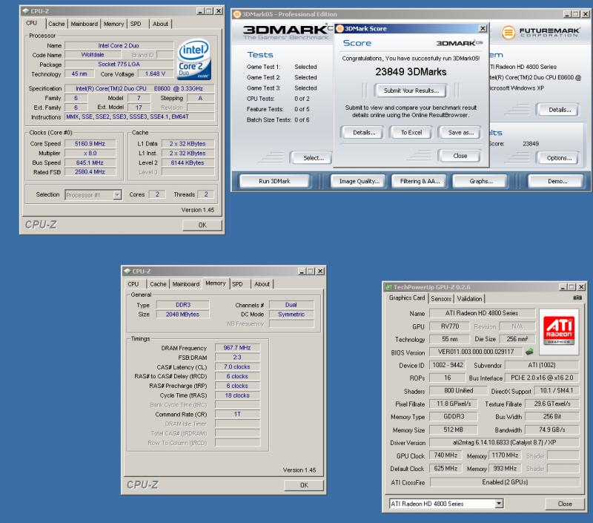Click the Core Voltage 1.648 V value
593x523 pixels.
tap(155, 73)
